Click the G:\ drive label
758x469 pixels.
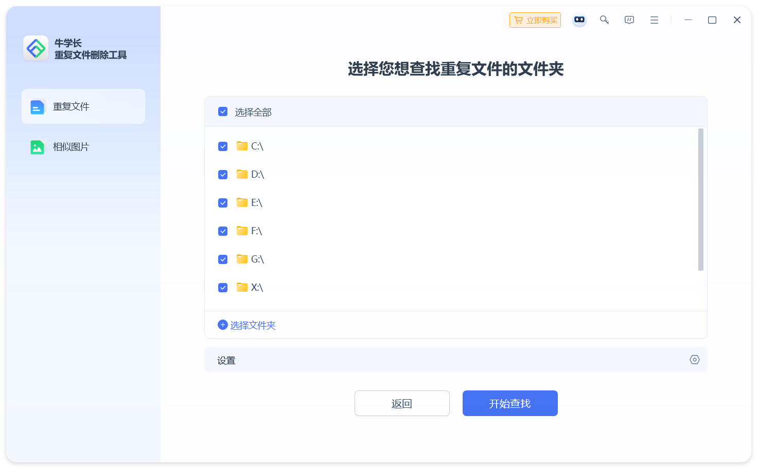pyautogui.click(x=258, y=259)
